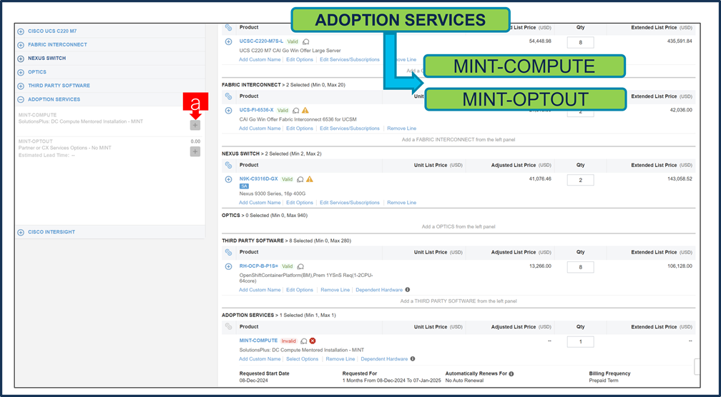Click the Qty field for RH-OCP-B-P1S=

point(580,267)
